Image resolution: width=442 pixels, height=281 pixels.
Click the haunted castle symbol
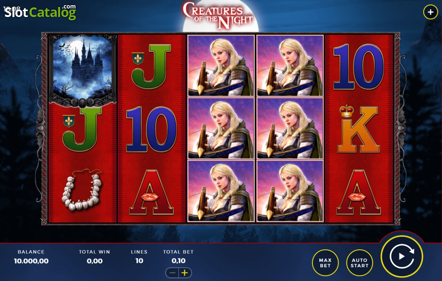[83, 69]
